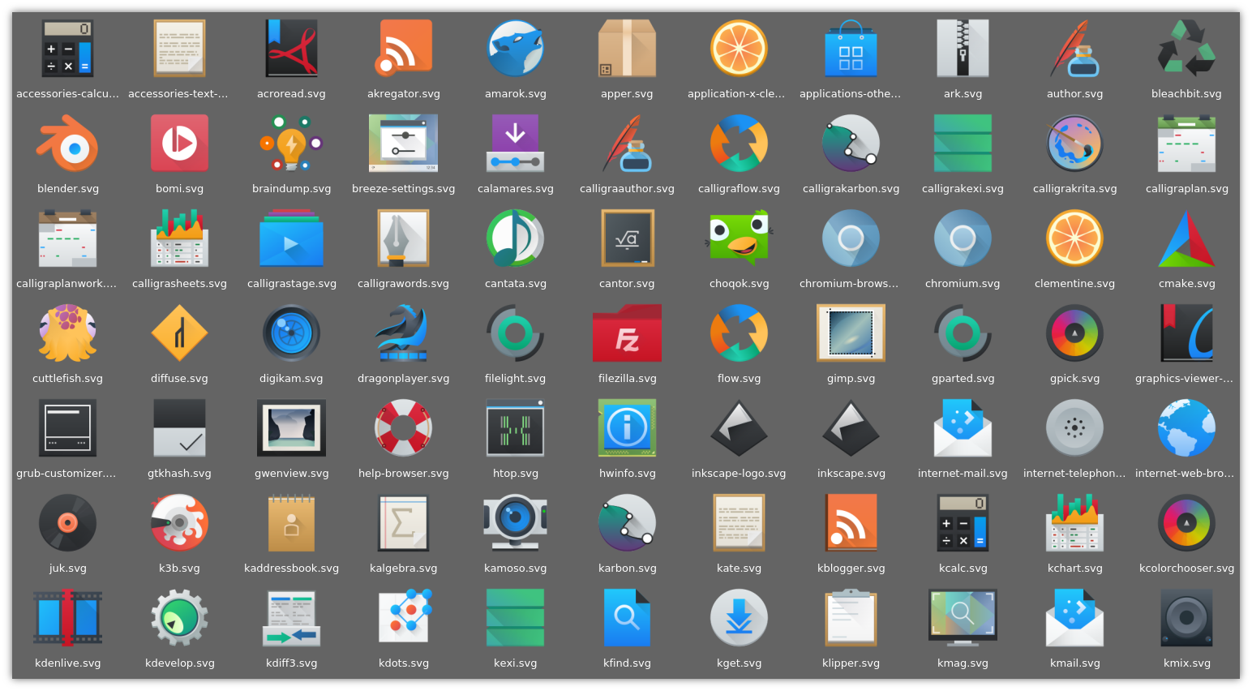Select the cmake.svg triangle icon
1252x691 pixels.
tap(1186, 238)
